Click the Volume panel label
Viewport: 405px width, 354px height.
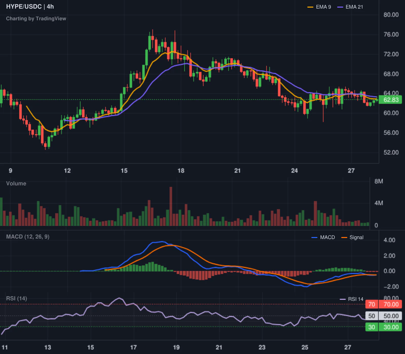tap(16, 184)
